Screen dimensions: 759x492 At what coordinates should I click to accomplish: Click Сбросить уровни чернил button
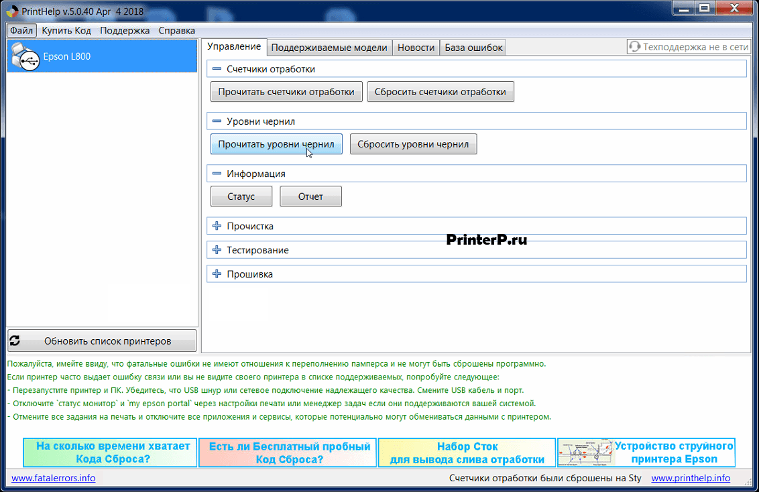[413, 144]
